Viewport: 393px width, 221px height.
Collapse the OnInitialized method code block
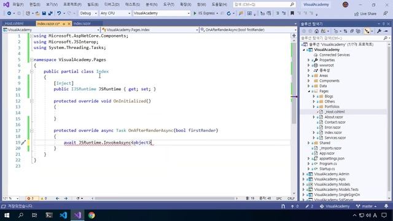(32, 101)
